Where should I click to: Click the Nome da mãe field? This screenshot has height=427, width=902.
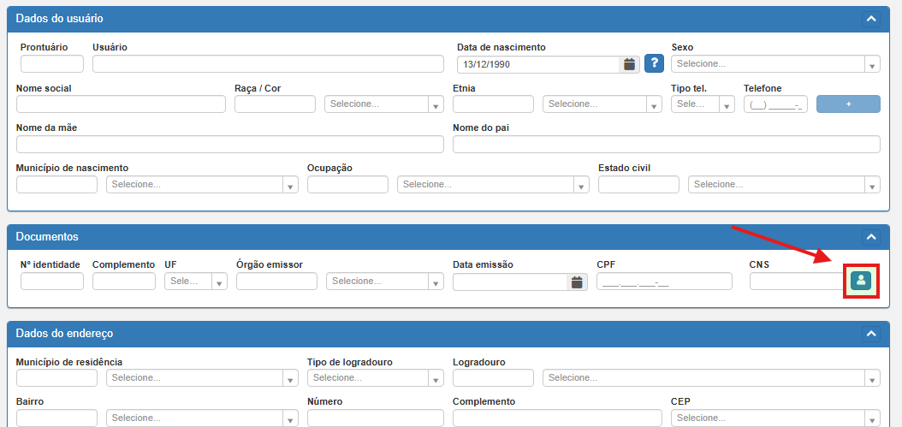(x=229, y=145)
